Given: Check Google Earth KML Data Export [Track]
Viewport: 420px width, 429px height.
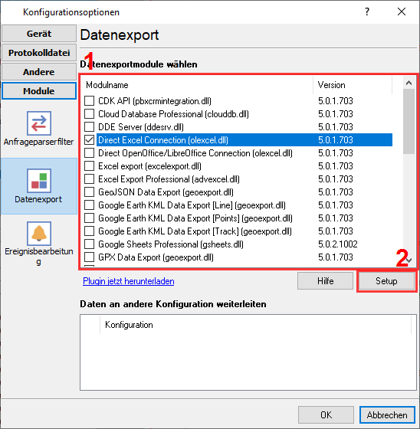Looking at the screenshot, I should point(89,231).
